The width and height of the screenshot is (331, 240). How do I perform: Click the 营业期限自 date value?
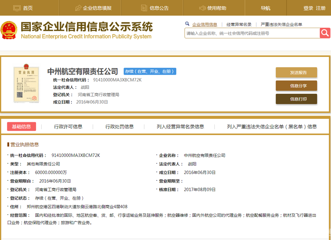tap(55, 181)
